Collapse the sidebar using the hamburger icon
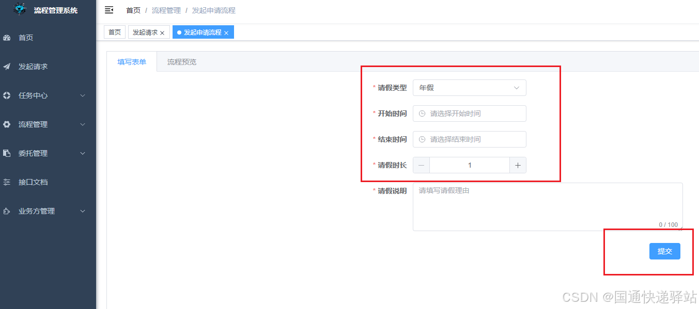Screen dimensions: 699x309 click(109, 9)
